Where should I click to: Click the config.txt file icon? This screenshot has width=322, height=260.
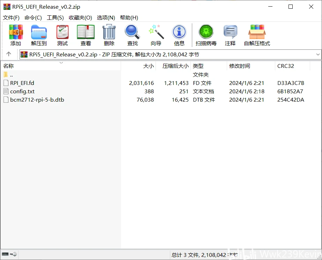[x=6, y=92]
